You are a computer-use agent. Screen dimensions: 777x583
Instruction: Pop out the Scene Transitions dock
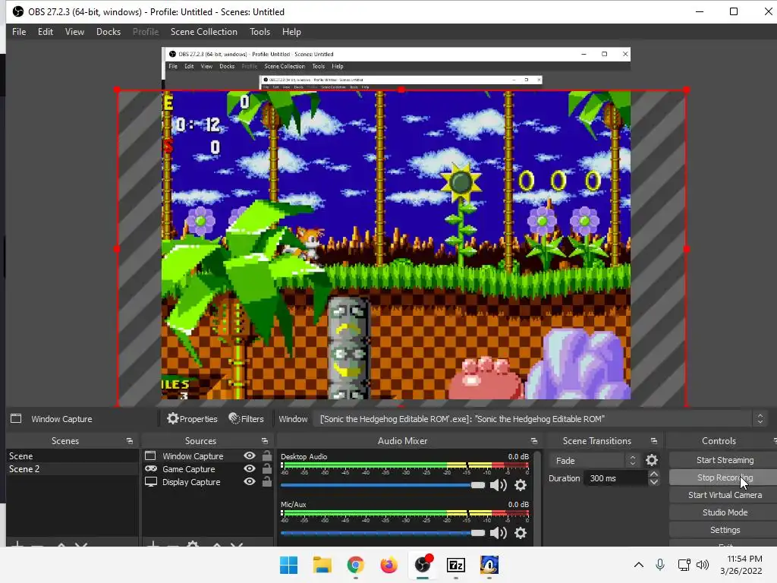(x=653, y=441)
